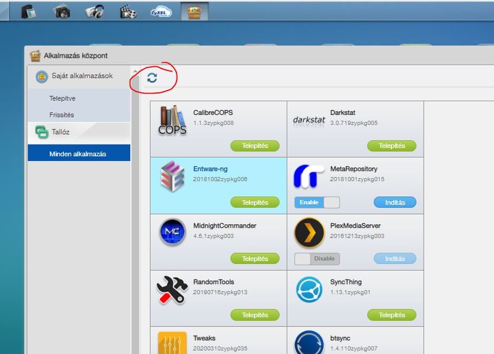Viewport: 494px width, 354px height.
Task: Click the Entware-ng cube icon
Action: click(172, 176)
